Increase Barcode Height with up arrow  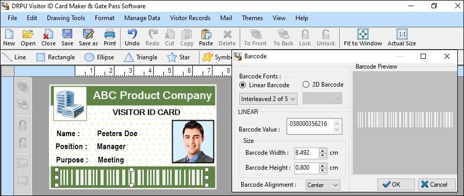pyautogui.click(x=322, y=166)
